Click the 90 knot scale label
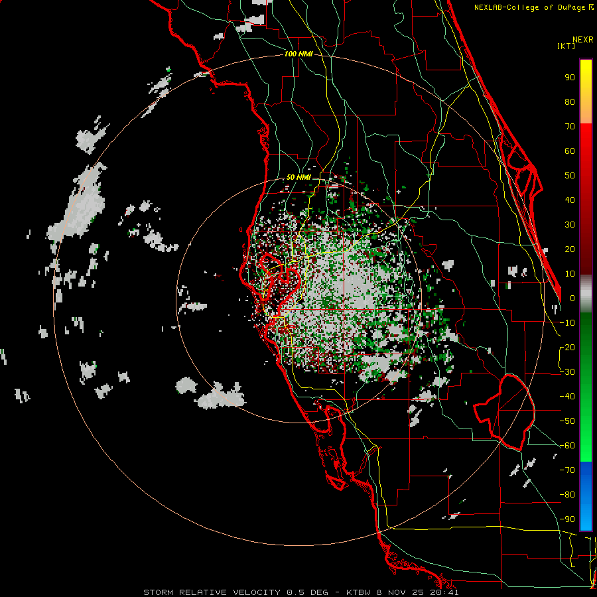 point(570,78)
